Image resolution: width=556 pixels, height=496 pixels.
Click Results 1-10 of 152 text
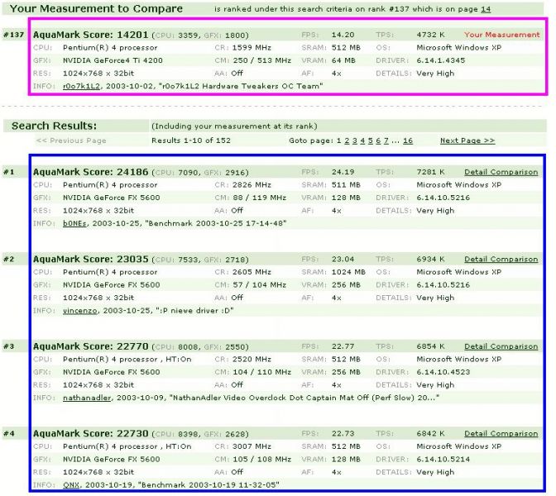(191, 141)
